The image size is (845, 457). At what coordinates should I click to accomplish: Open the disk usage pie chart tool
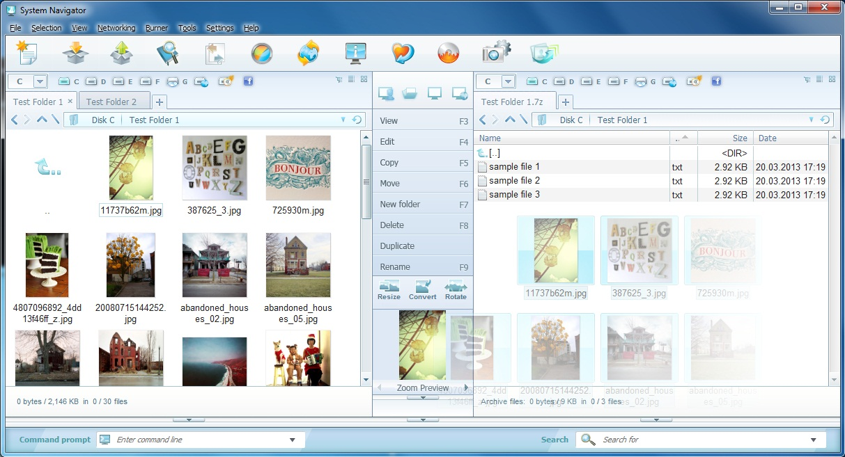[261, 54]
